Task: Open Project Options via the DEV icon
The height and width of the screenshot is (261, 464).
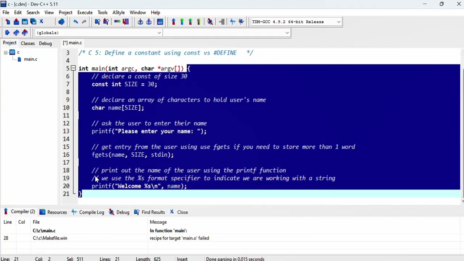Action: (x=160, y=22)
